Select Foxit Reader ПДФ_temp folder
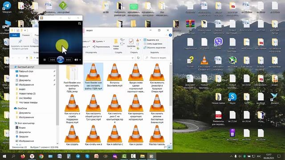 coord(72,78)
